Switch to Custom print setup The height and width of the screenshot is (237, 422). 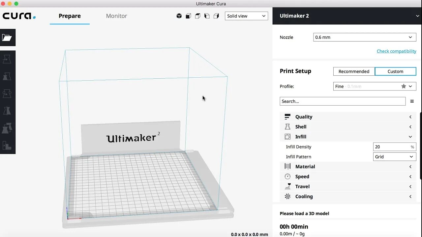[x=395, y=71]
